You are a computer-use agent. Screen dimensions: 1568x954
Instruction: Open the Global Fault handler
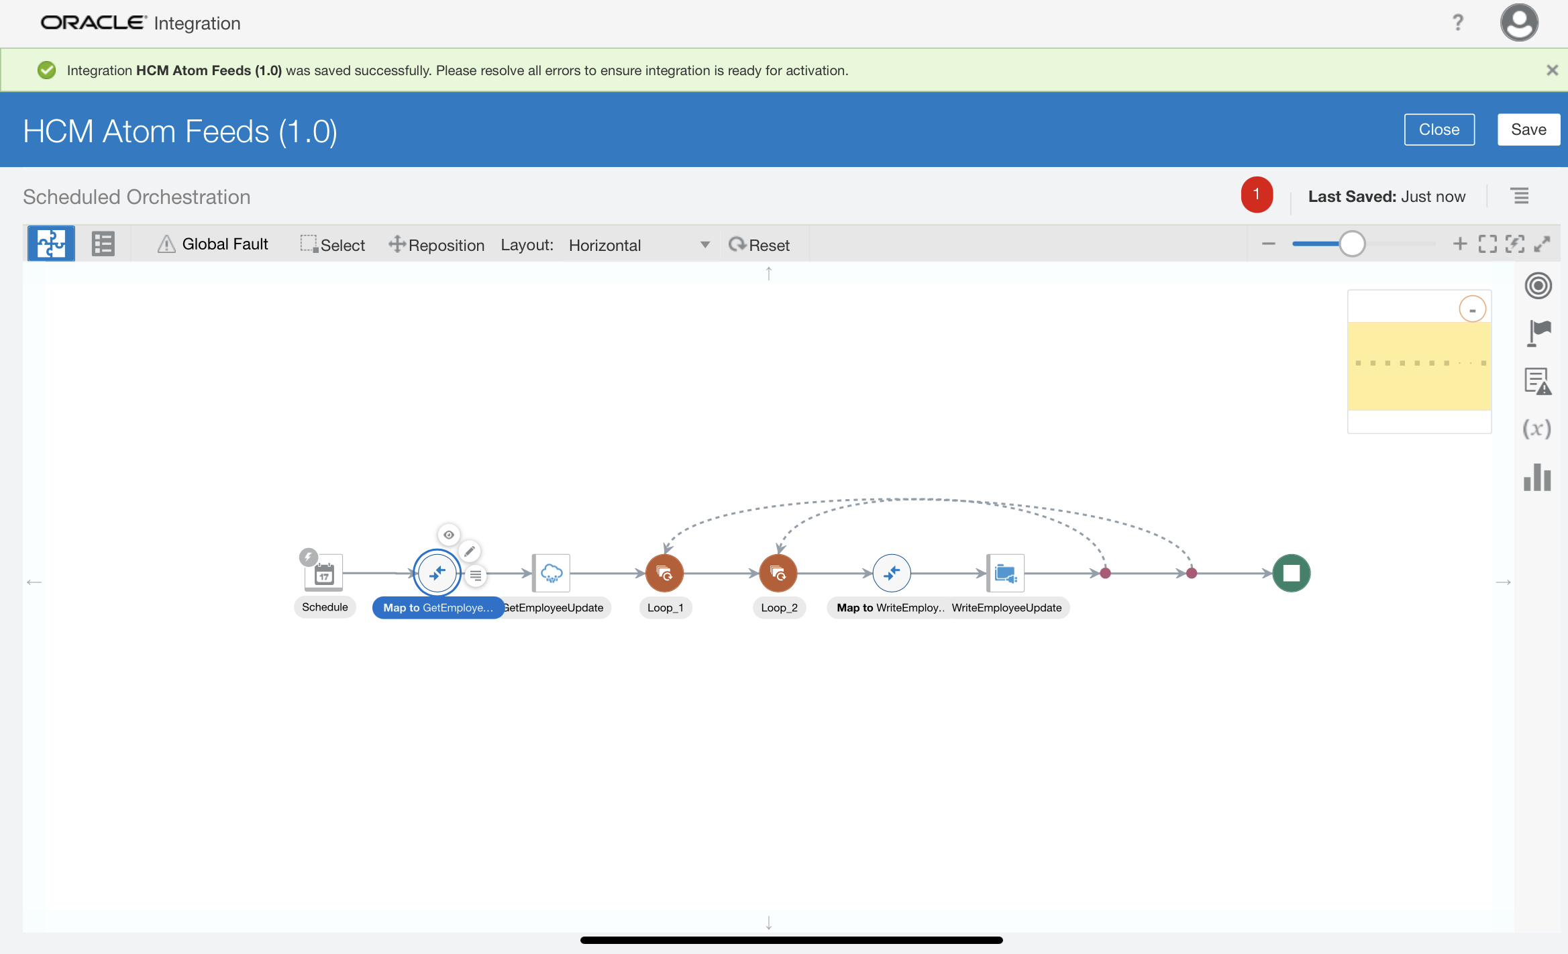[x=213, y=244]
